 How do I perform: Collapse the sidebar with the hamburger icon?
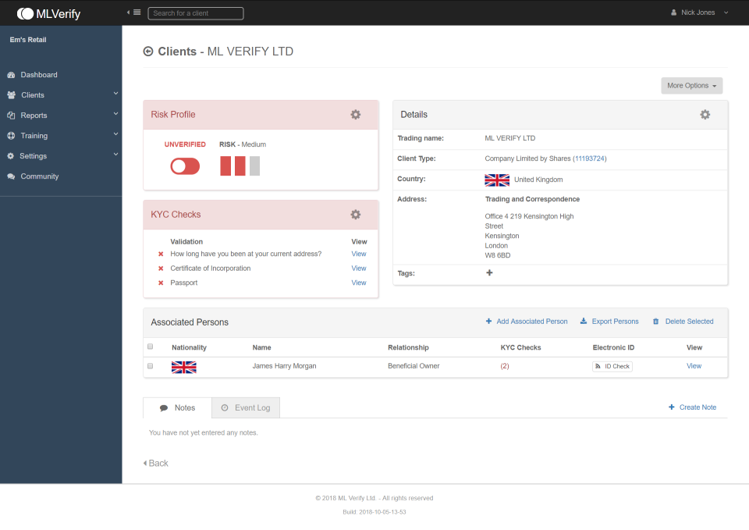(x=137, y=12)
